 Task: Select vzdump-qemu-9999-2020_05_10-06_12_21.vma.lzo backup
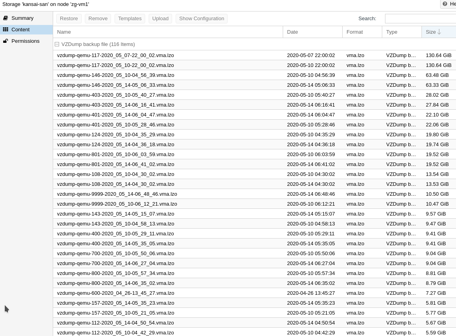click(255, 204)
